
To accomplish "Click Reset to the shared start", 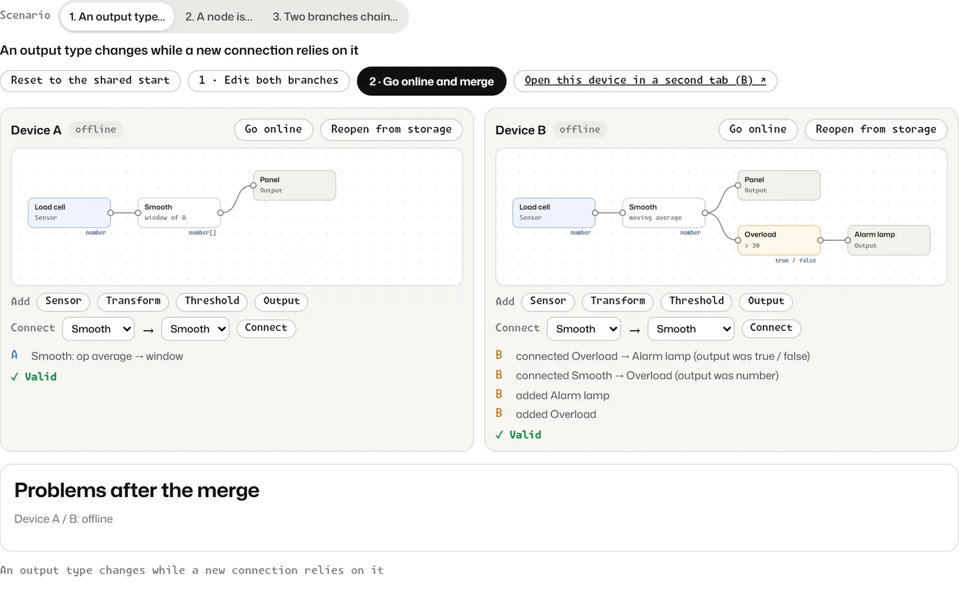I will coord(91,81).
